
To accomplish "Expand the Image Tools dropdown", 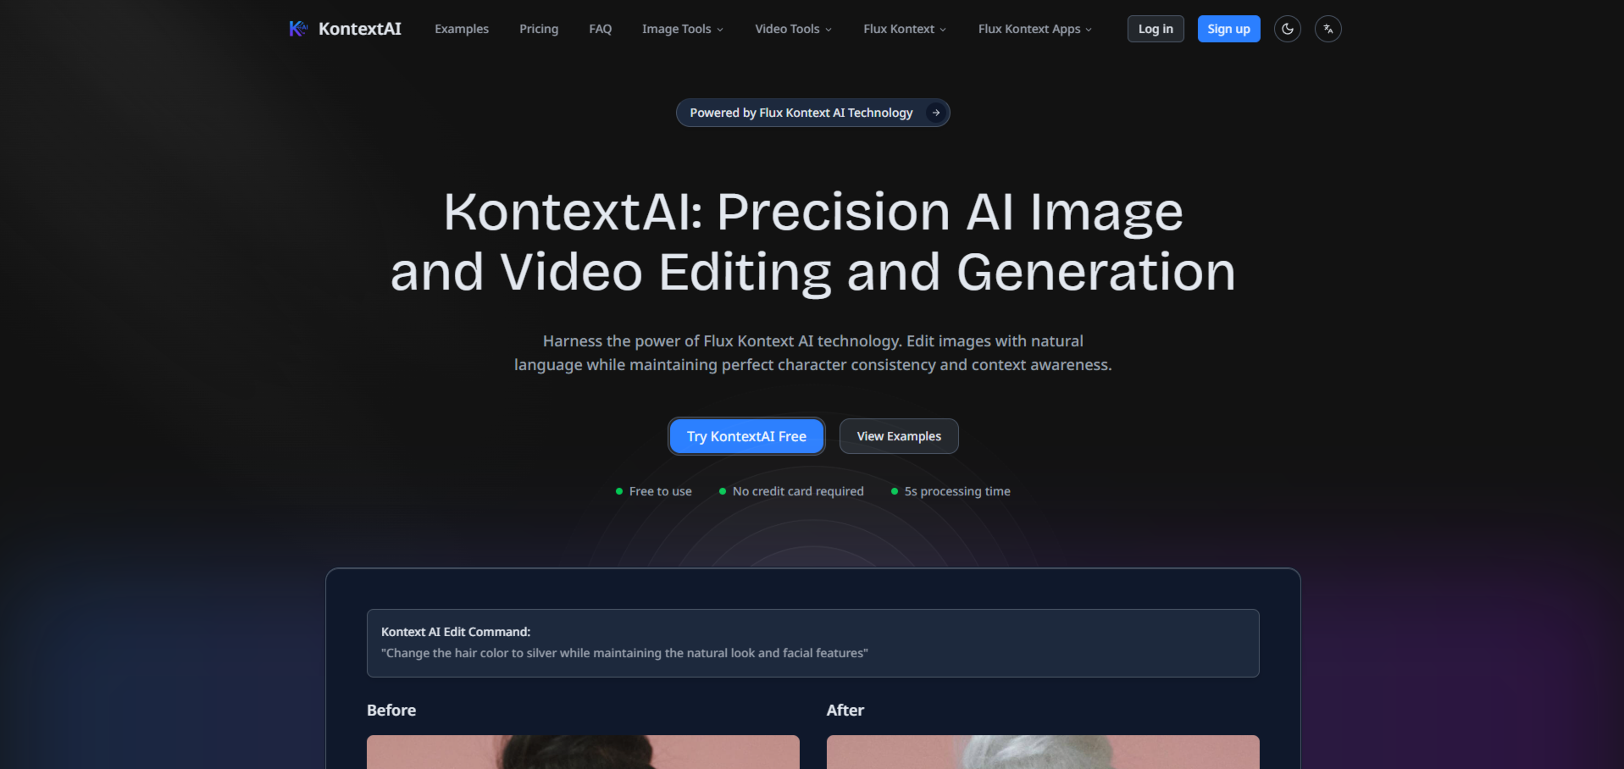I will (682, 29).
